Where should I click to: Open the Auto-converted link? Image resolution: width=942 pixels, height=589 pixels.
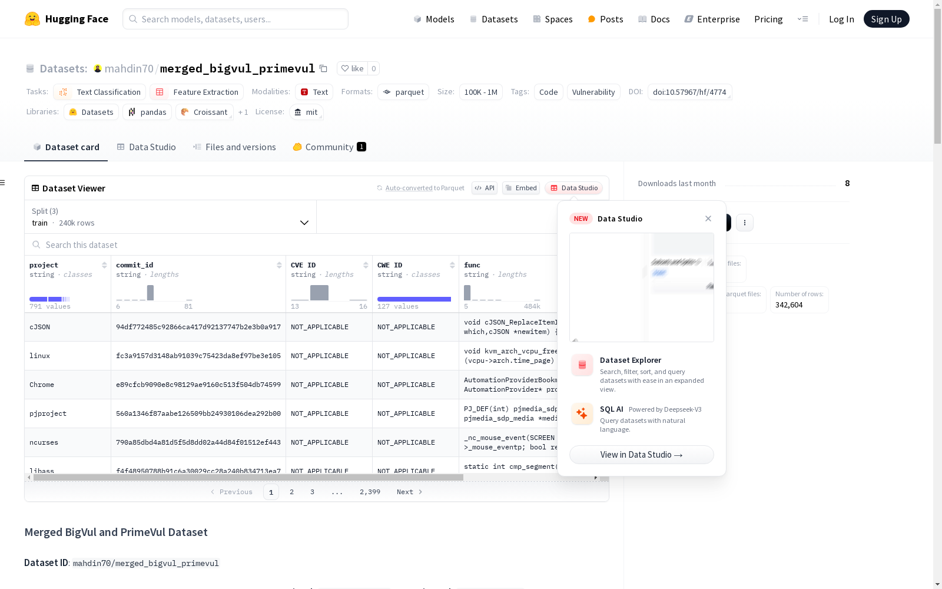coord(409,188)
